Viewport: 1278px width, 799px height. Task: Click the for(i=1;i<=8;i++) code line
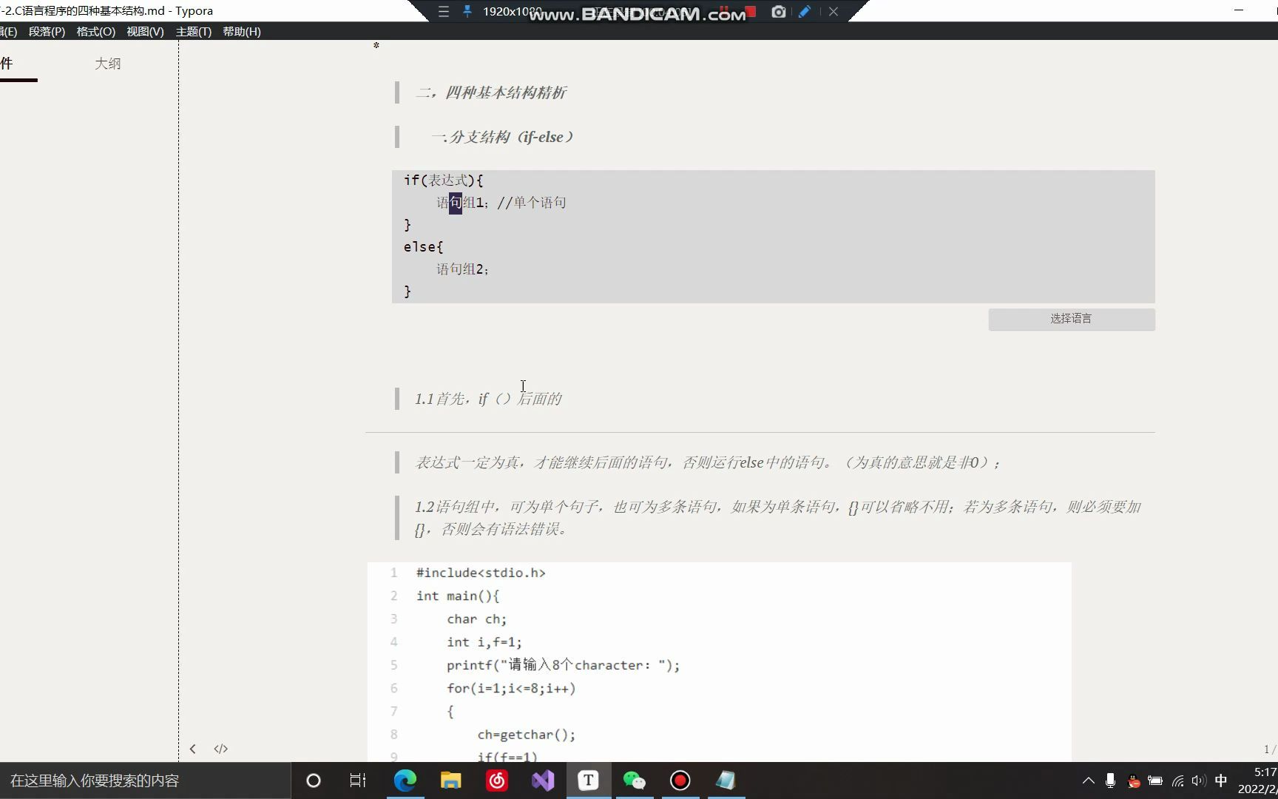511,689
